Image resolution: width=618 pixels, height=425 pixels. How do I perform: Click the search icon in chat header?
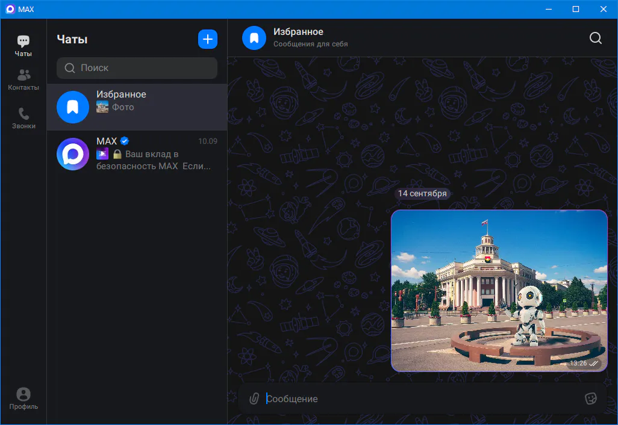point(595,38)
